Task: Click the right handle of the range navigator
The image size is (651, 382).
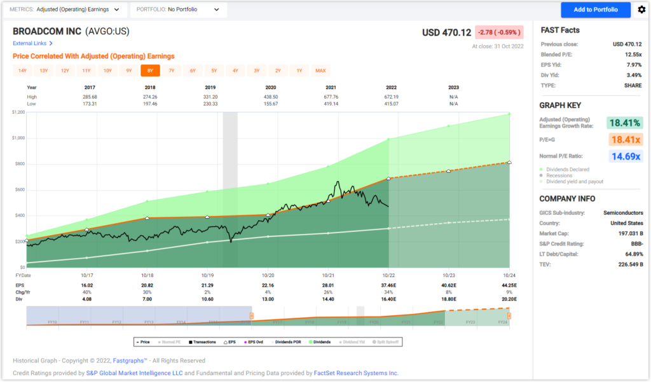Action: click(x=509, y=316)
